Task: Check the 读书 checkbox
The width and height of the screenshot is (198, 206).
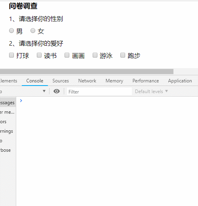Action: pos(39,55)
